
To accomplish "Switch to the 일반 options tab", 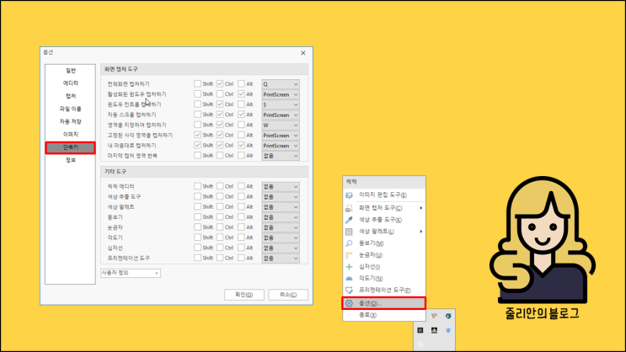I will pyautogui.click(x=71, y=71).
